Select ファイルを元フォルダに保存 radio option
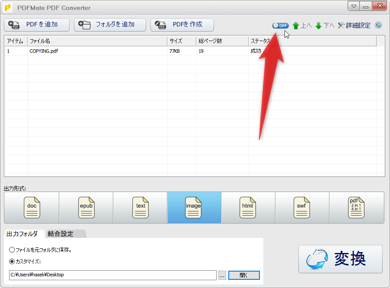This screenshot has height=288, width=390. pos(40,250)
